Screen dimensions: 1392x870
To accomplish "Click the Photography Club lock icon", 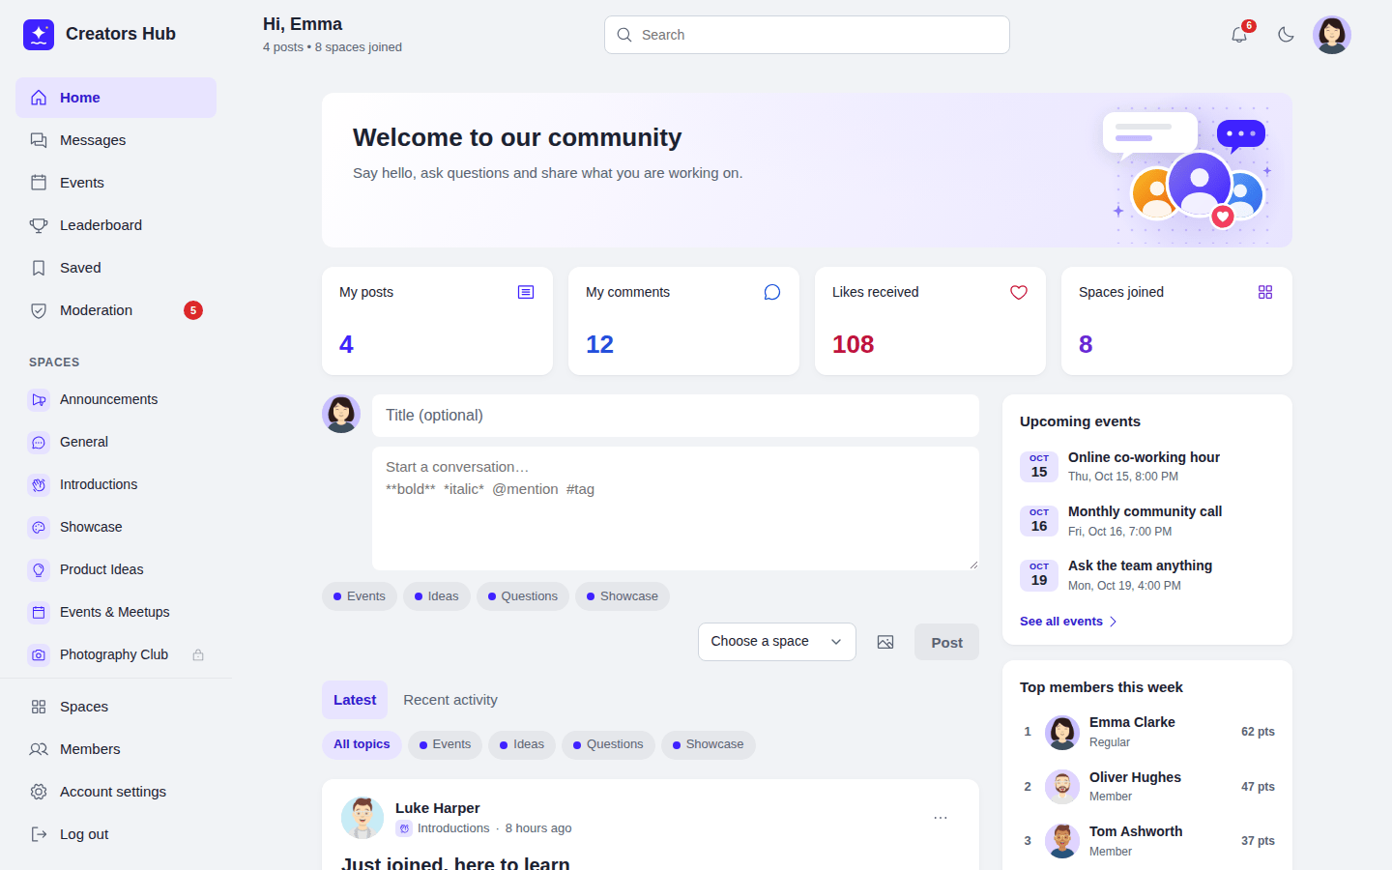I will (198, 654).
